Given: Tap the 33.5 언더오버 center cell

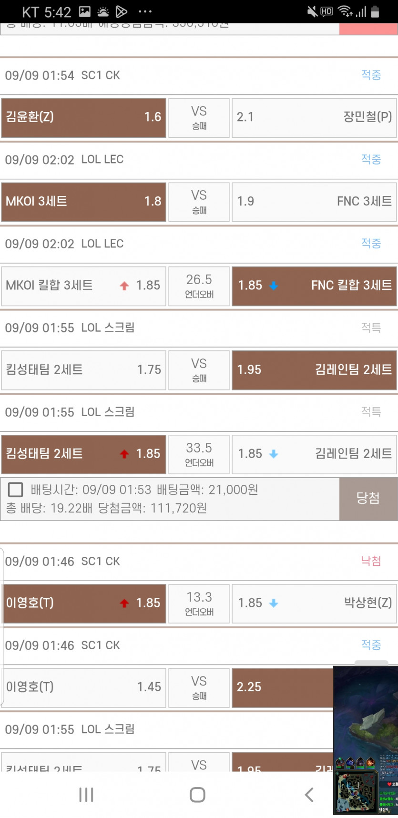Looking at the screenshot, I should (199, 454).
